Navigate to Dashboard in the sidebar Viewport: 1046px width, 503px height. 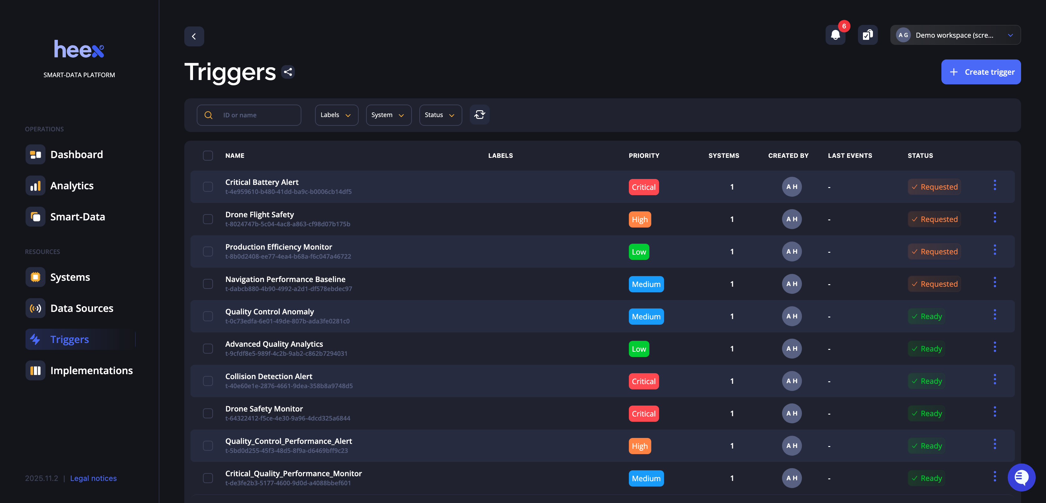pos(76,155)
